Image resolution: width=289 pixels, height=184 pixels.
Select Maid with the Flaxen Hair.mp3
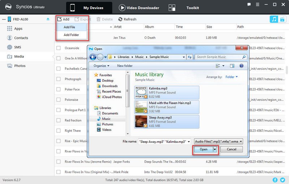[x=167, y=107]
